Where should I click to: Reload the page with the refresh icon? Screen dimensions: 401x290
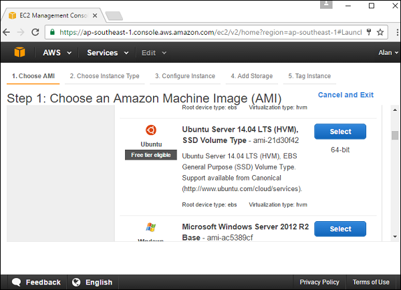click(35, 31)
